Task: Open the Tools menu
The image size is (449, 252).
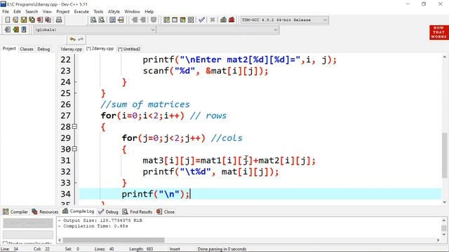Action: click(98, 12)
